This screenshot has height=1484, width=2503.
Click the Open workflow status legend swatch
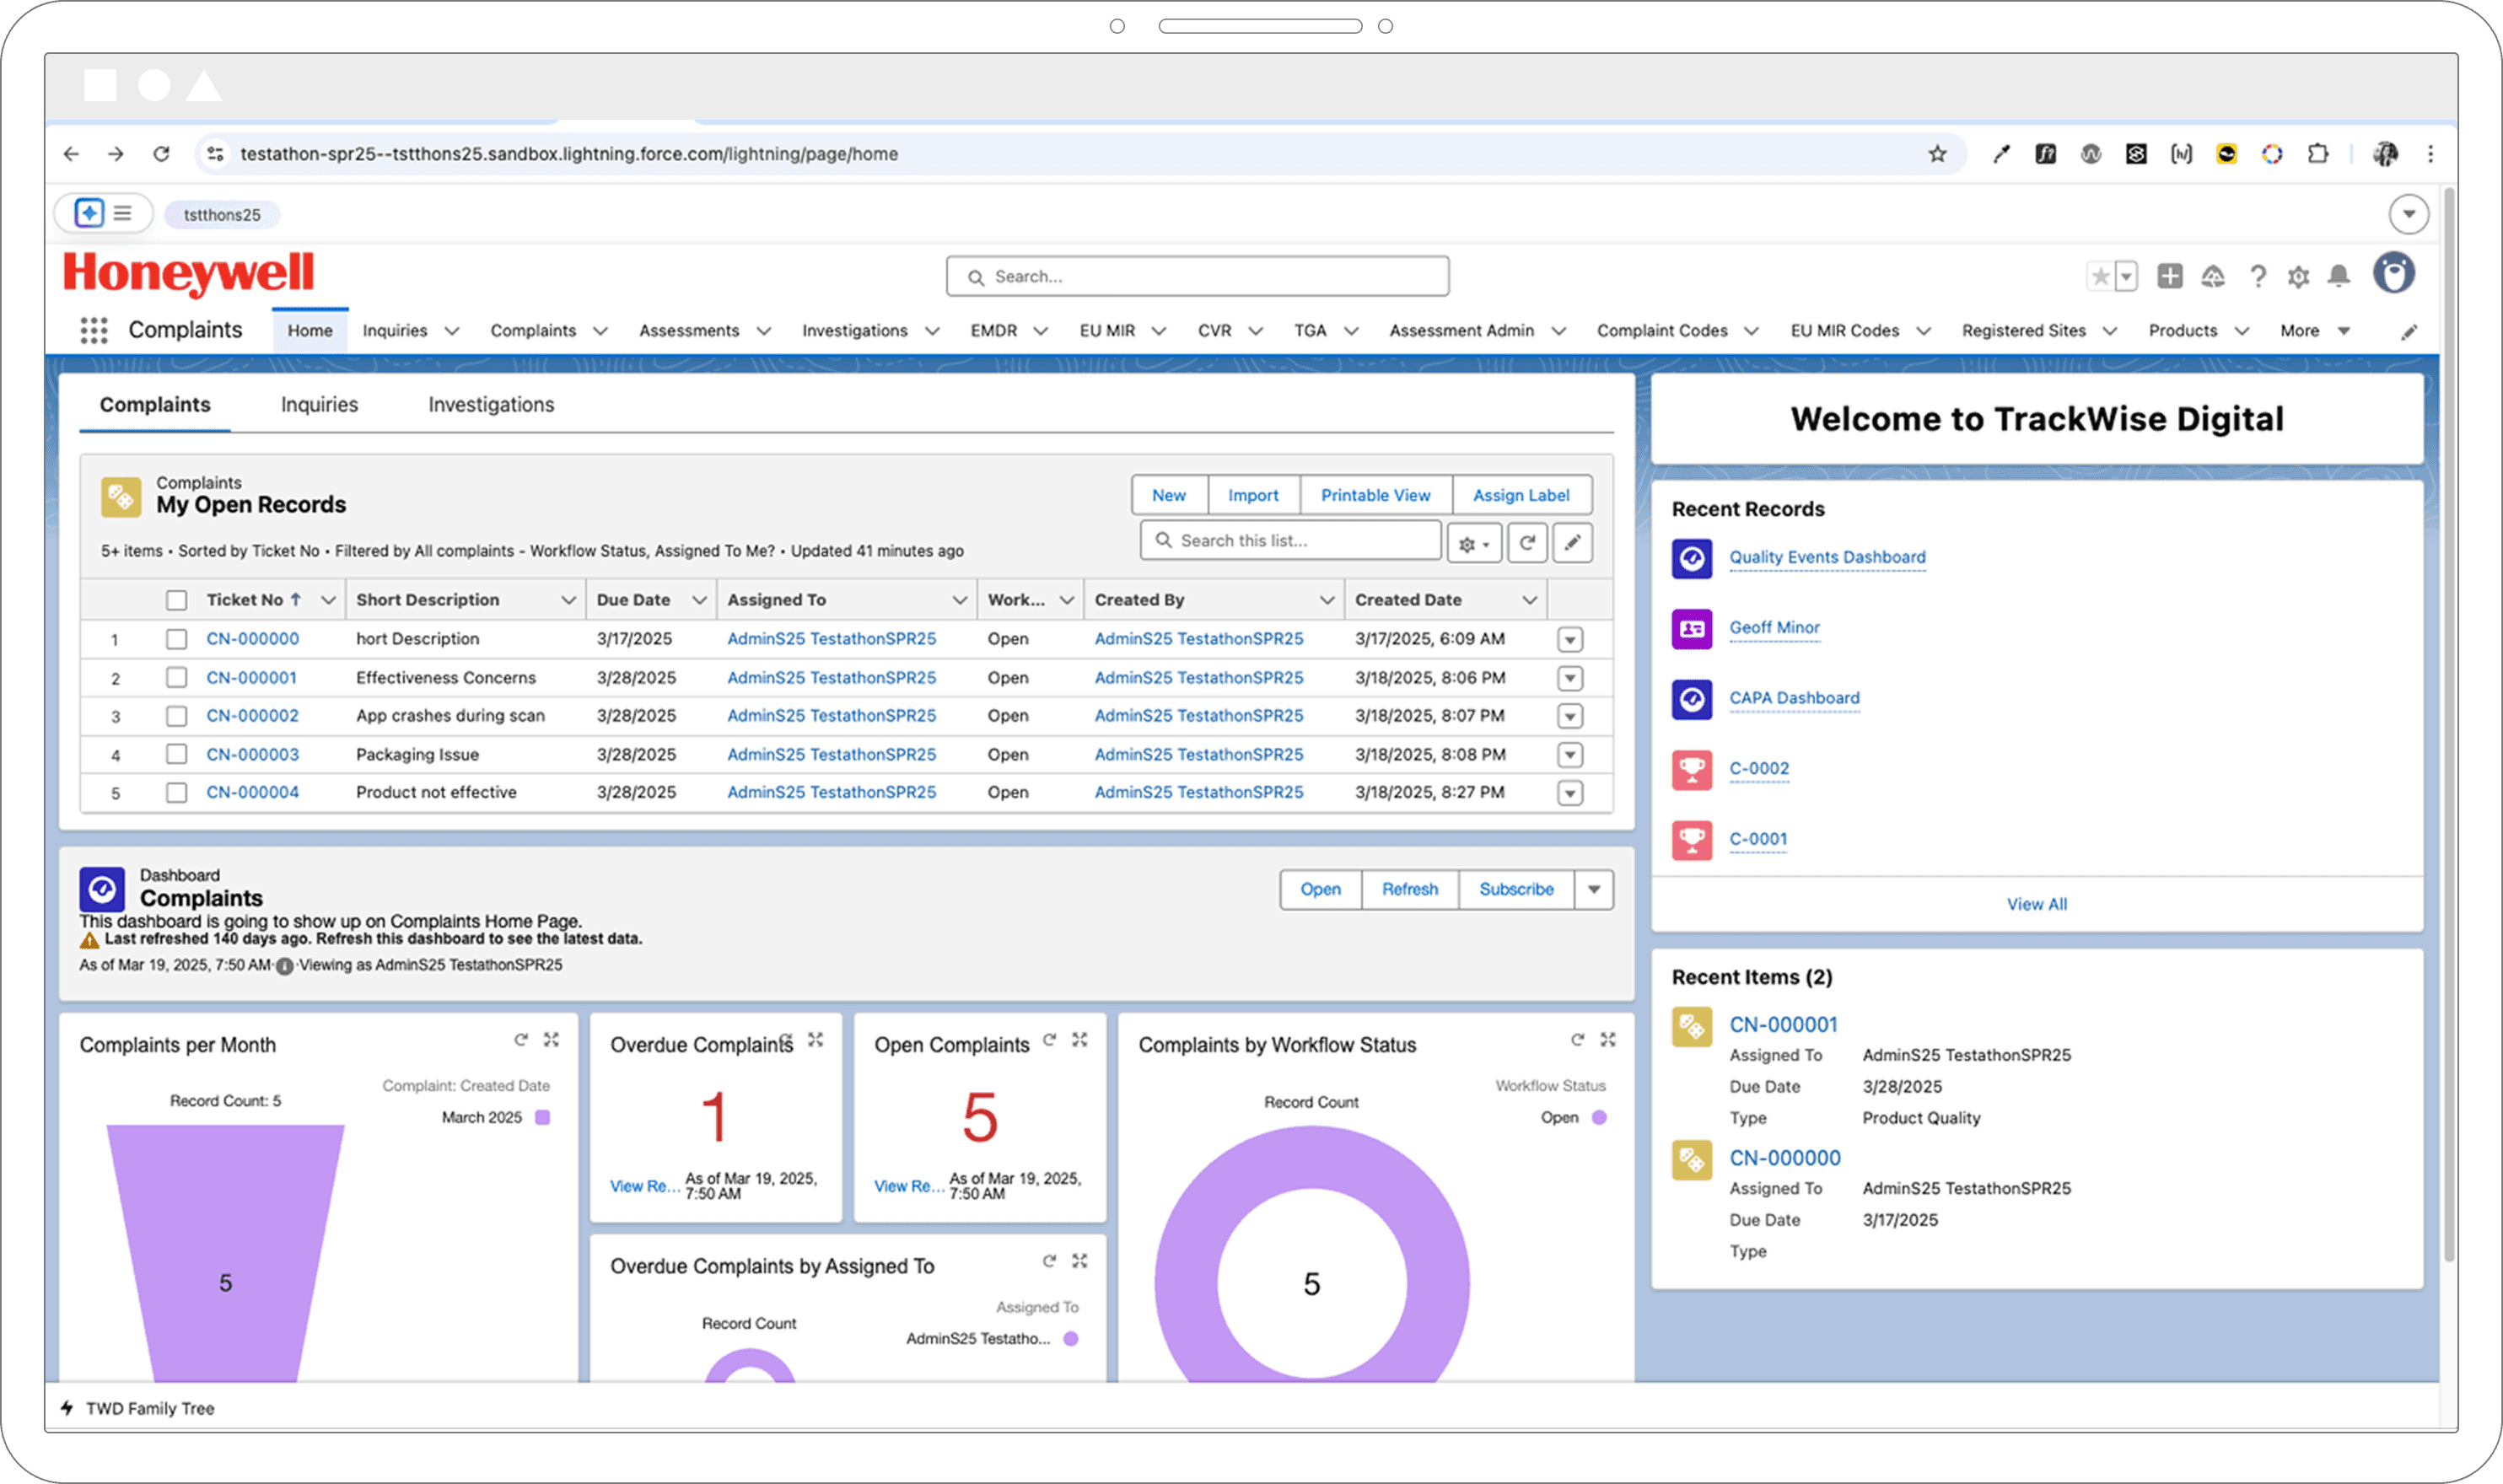1599,1117
